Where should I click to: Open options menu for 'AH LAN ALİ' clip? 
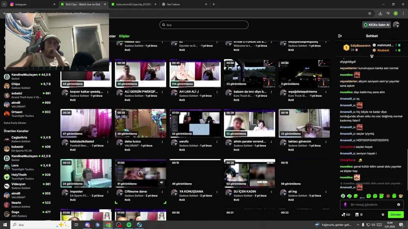217,92
